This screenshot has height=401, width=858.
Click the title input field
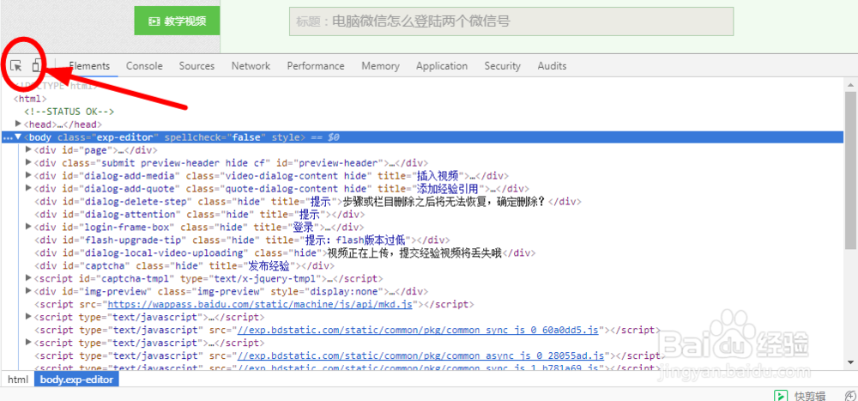(x=511, y=21)
